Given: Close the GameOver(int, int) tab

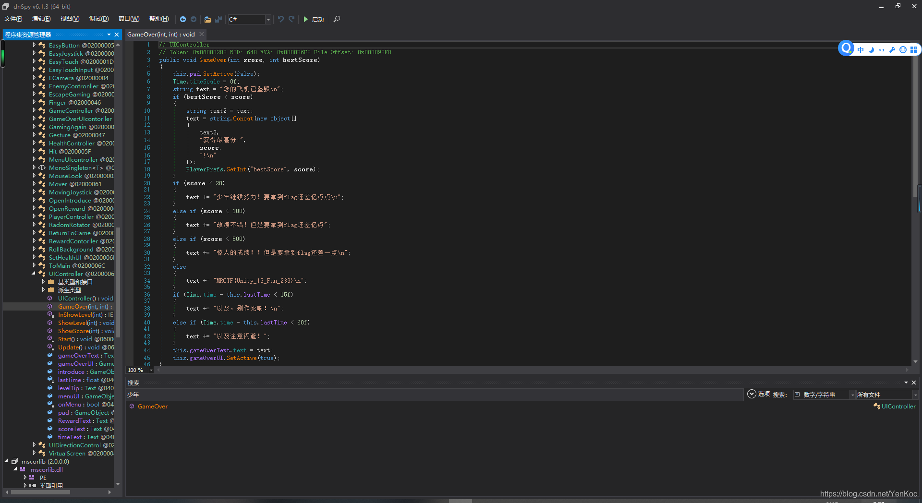Looking at the screenshot, I should pos(202,34).
